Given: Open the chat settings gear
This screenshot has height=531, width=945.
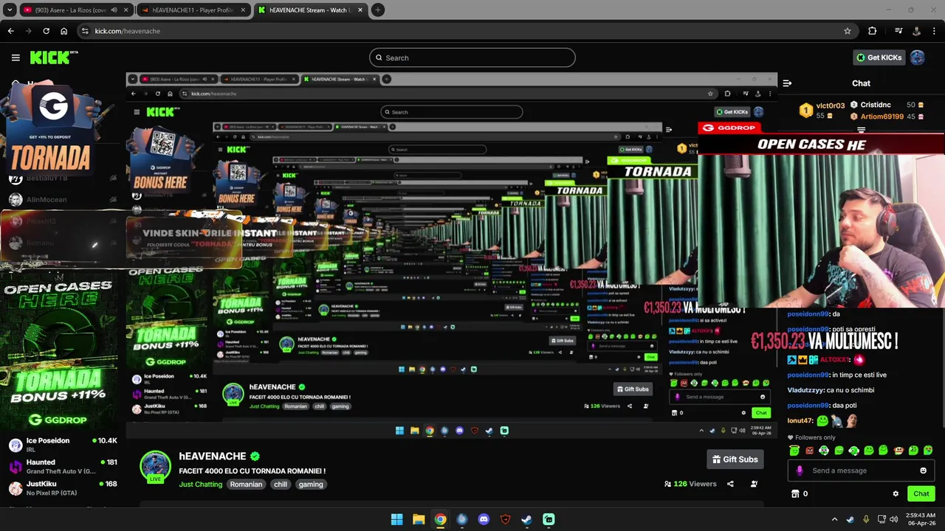Looking at the screenshot, I should click(x=896, y=494).
